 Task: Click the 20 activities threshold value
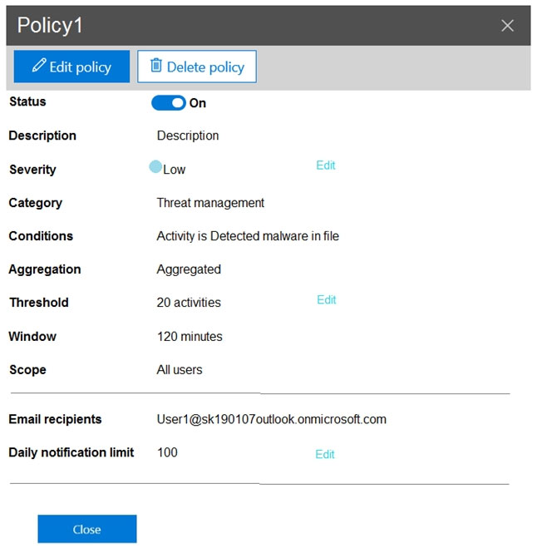[189, 303]
